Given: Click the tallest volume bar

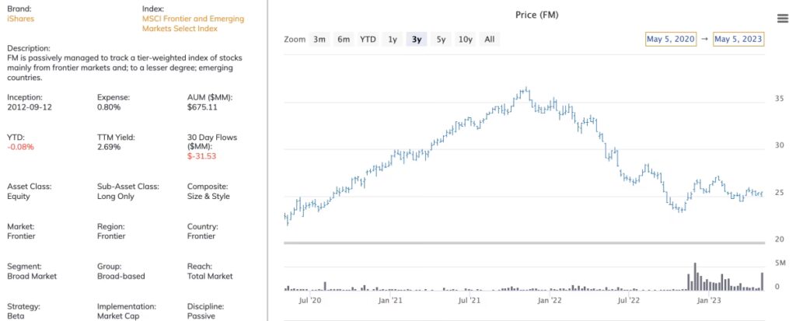Looking at the screenshot, I should tap(695, 277).
